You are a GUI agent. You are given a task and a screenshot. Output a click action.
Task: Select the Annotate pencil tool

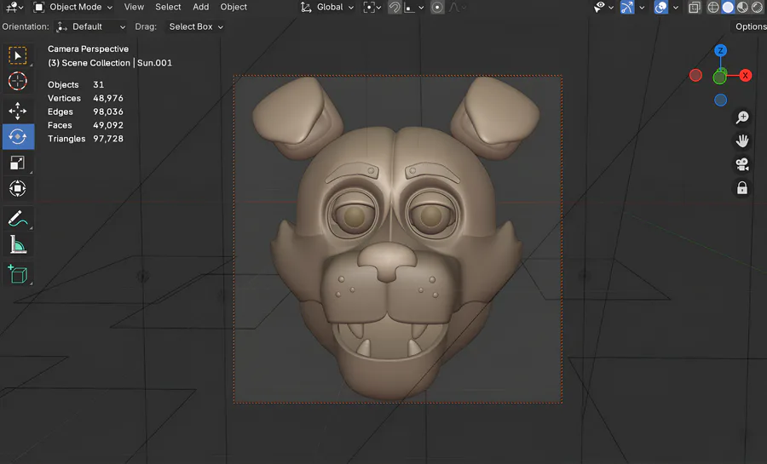pos(18,219)
